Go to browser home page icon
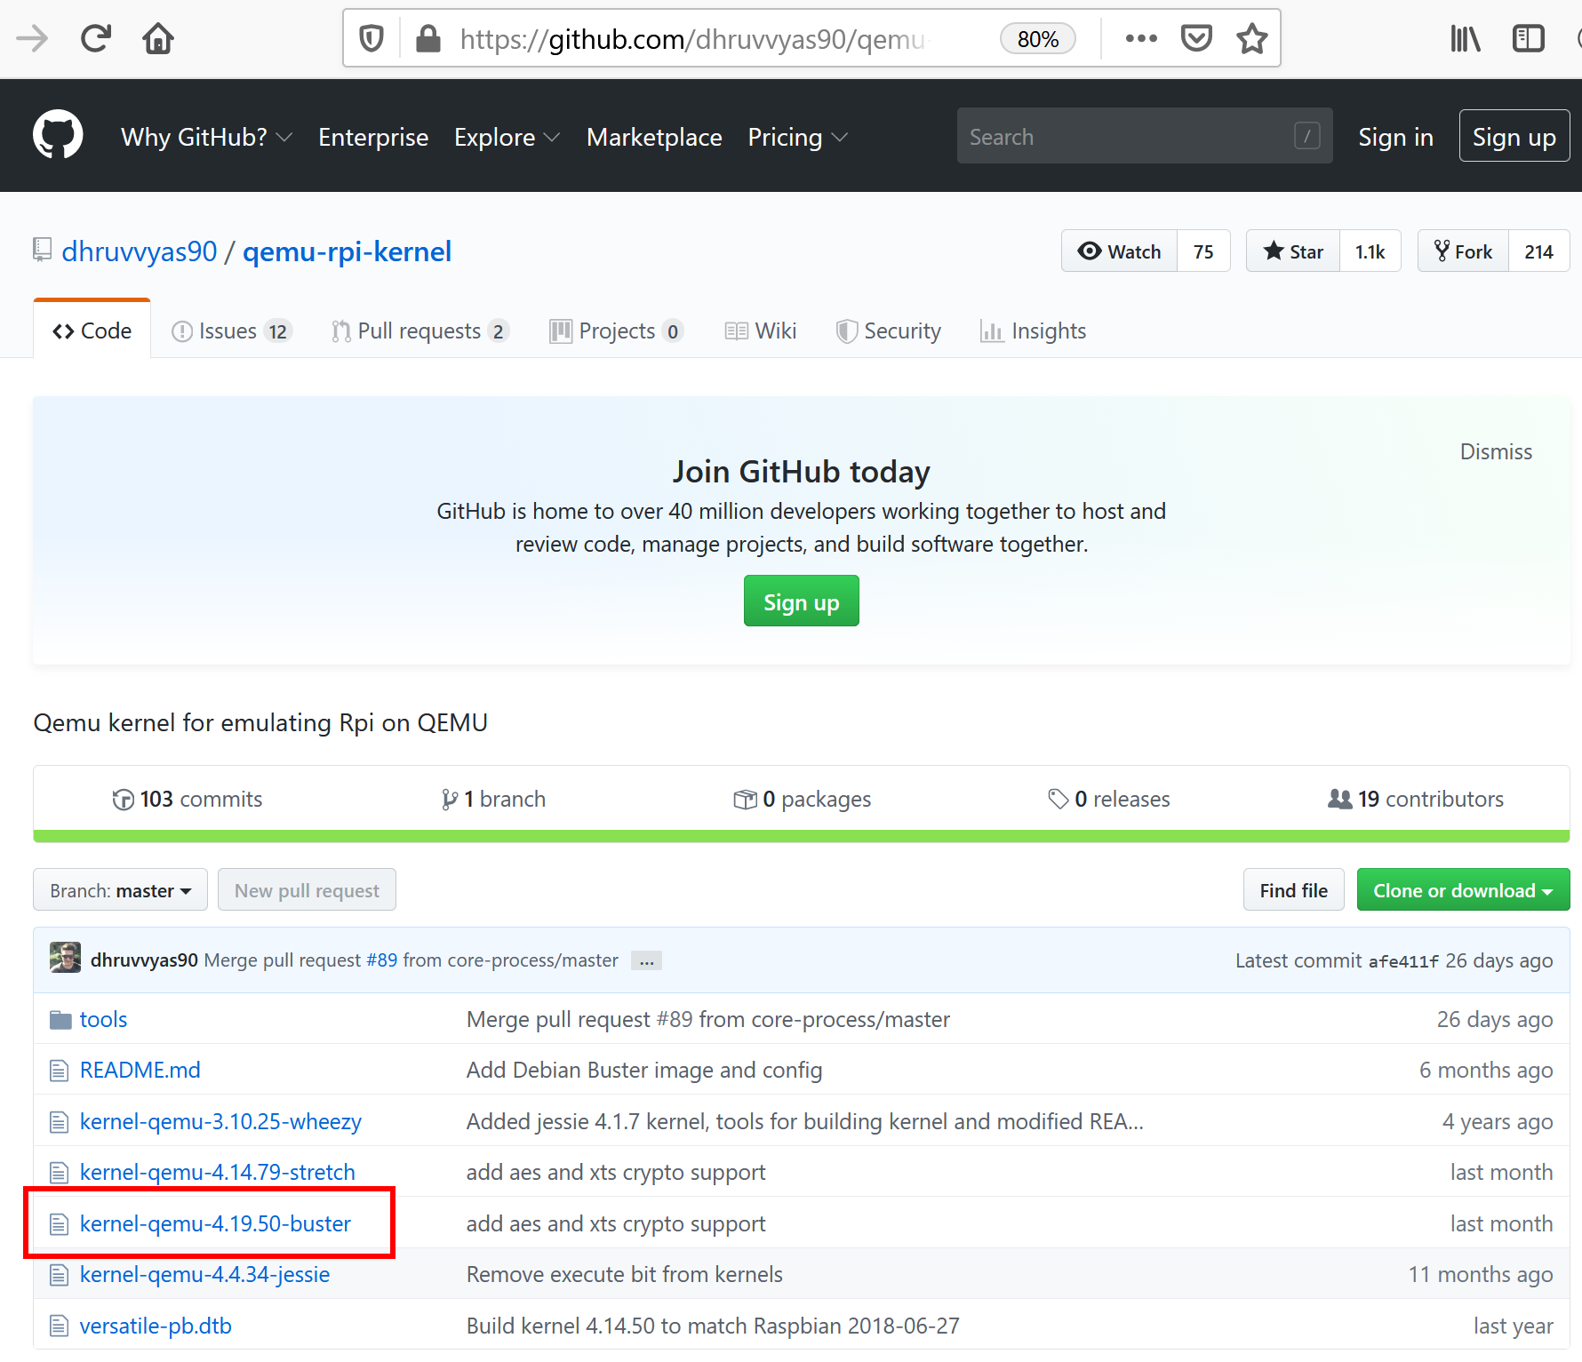 pyautogui.click(x=158, y=38)
